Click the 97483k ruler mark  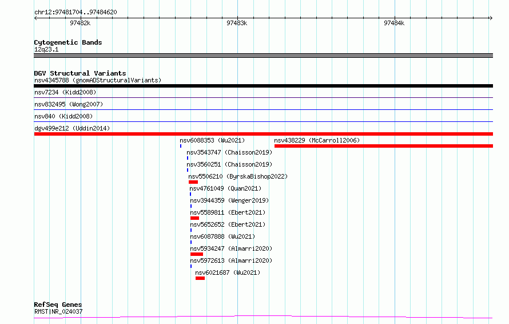[x=237, y=23]
